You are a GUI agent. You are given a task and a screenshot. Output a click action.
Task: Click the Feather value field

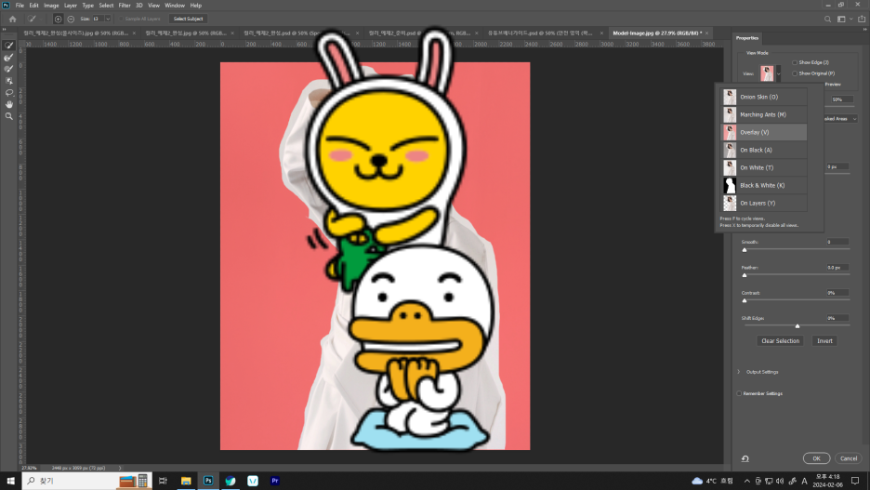837,268
